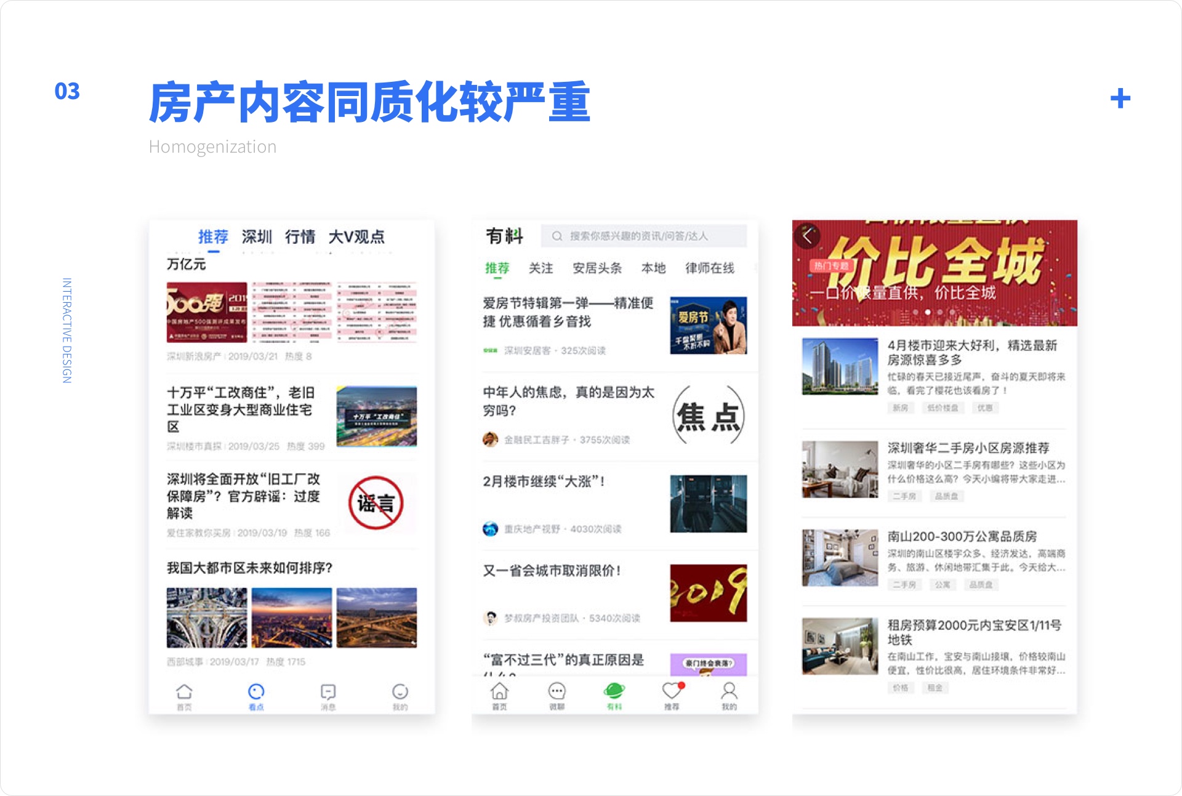Tap the blue 看点 icon in the bottom bar
The width and height of the screenshot is (1182, 796).
[256, 692]
